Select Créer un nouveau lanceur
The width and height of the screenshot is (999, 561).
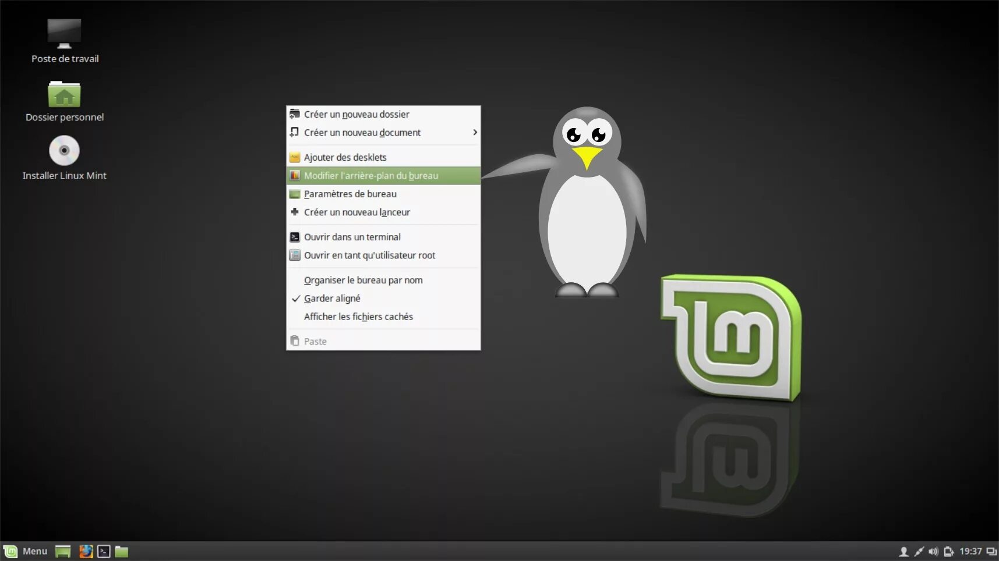(x=383, y=212)
